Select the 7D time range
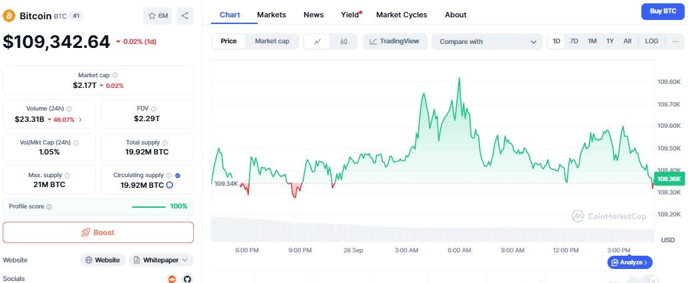The height and width of the screenshot is (283, 688). pos(574,41)
